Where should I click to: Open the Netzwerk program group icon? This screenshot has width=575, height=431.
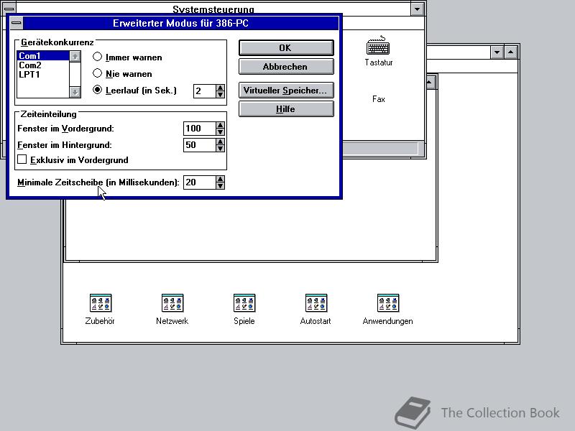[172, 303]
